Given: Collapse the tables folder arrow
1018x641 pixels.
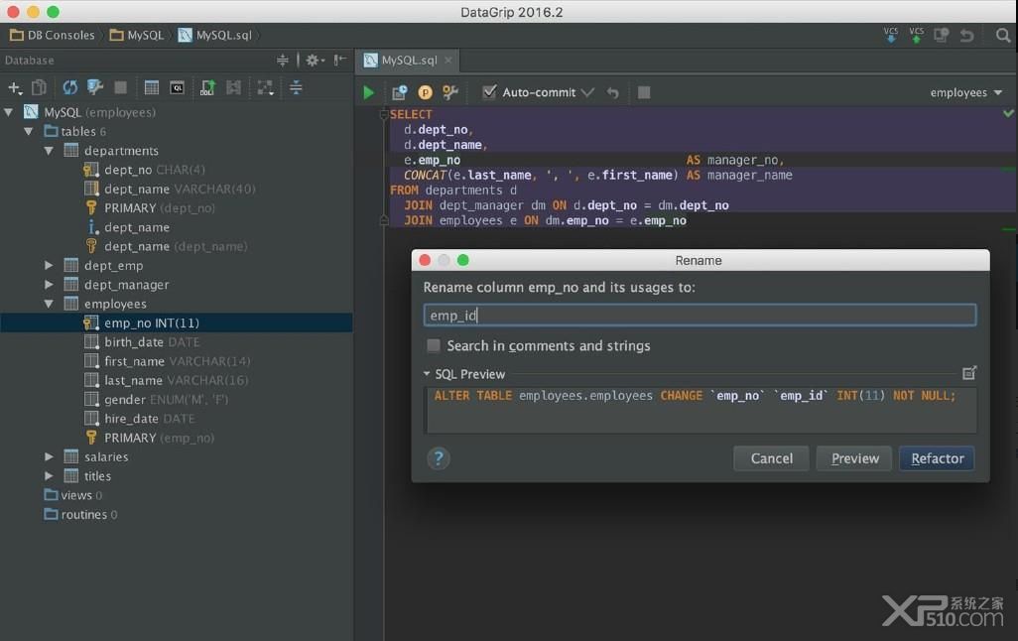Looking at the screenshot, I should click(x=29, y=131).
